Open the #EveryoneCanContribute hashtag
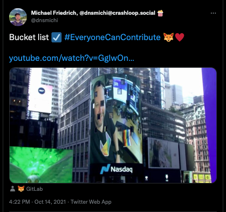 click(x=113, y=37)
